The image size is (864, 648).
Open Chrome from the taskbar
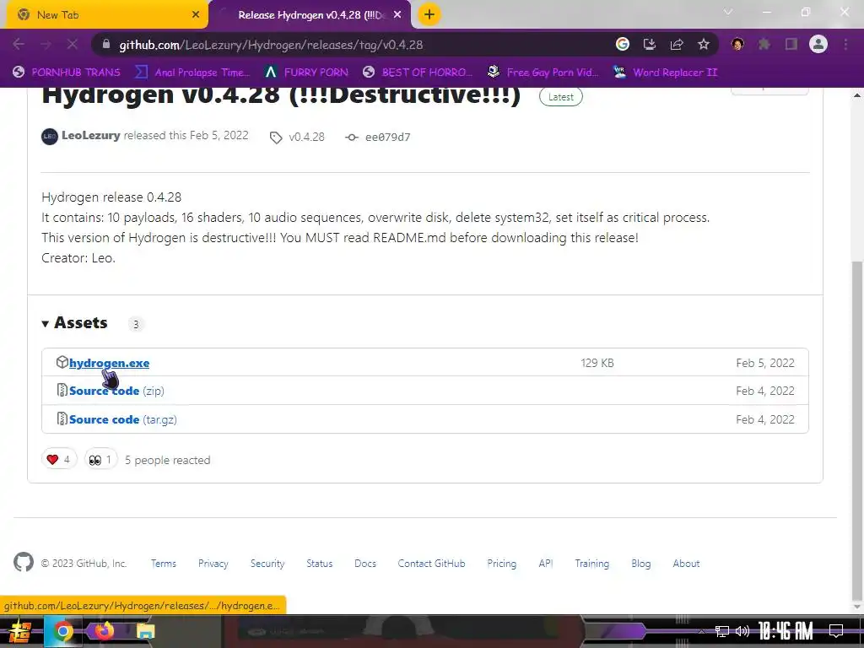pos(62,631)
